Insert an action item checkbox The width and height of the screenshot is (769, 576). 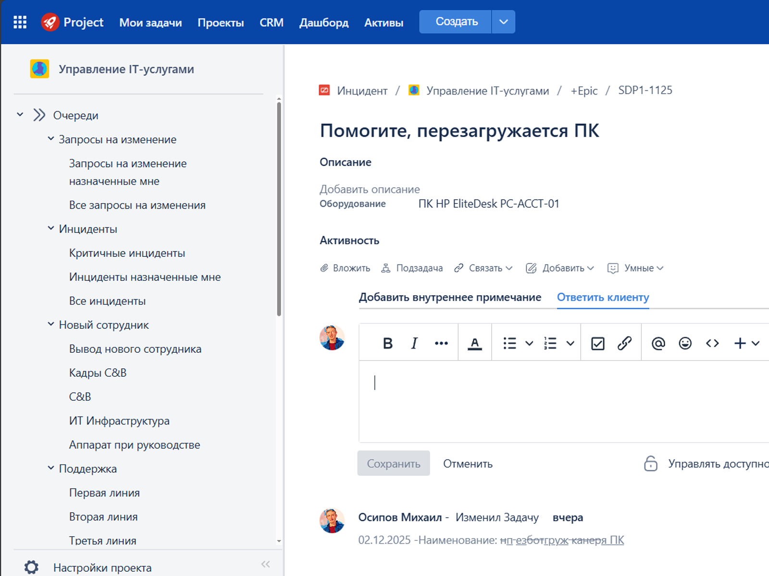pos(597,343)
